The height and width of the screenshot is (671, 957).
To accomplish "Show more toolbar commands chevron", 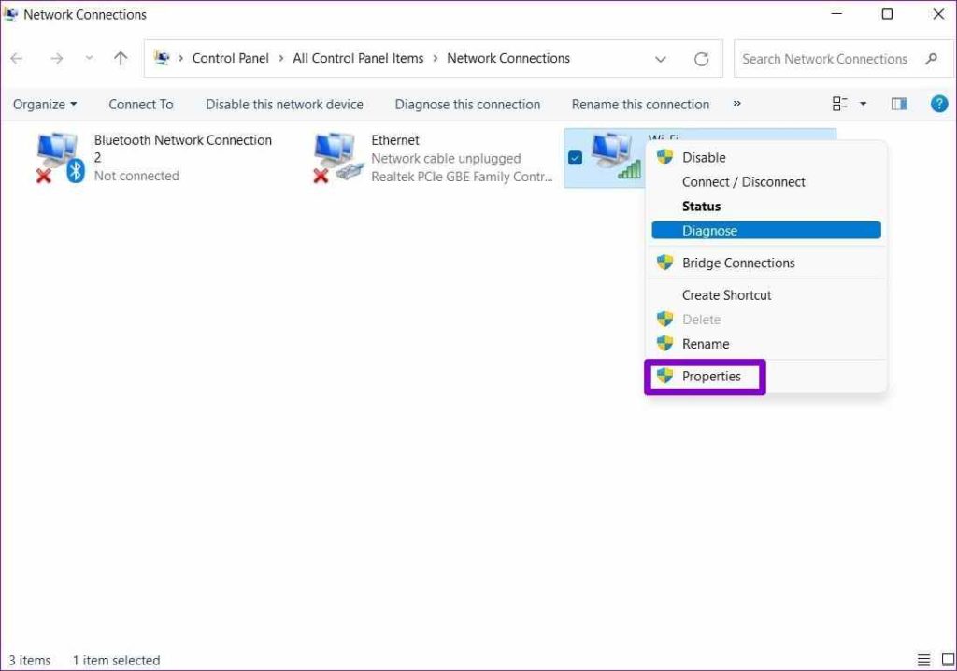I will click(736, 104).
